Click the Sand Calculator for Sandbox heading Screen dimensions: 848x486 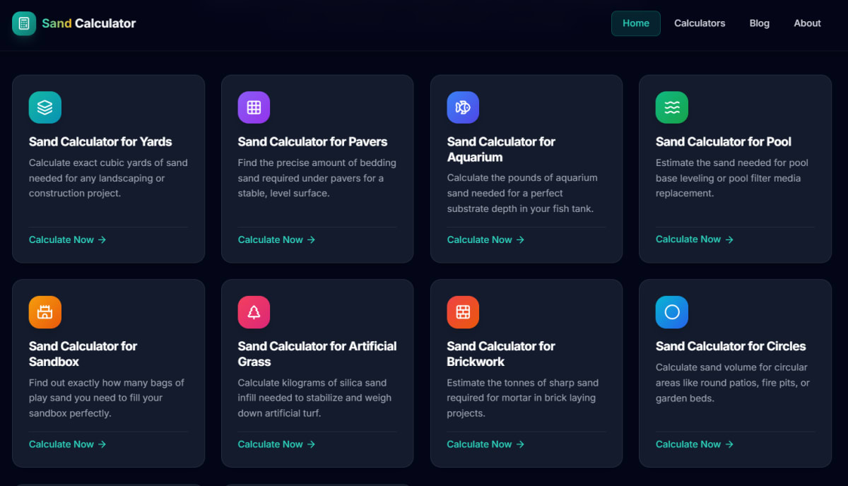83,354
